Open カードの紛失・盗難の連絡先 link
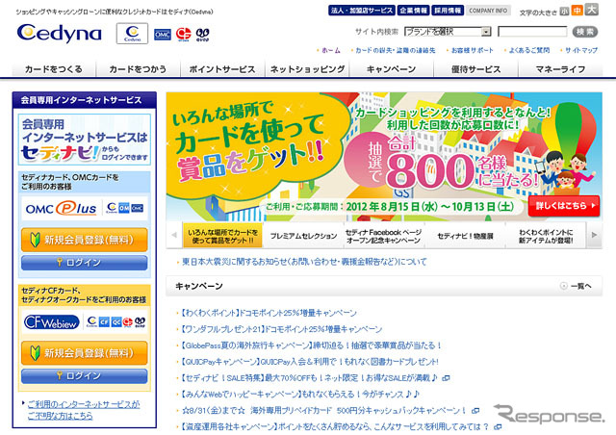The height and width of the screenshot is (435, 616). pyautogui.click(x=396, y=50)
